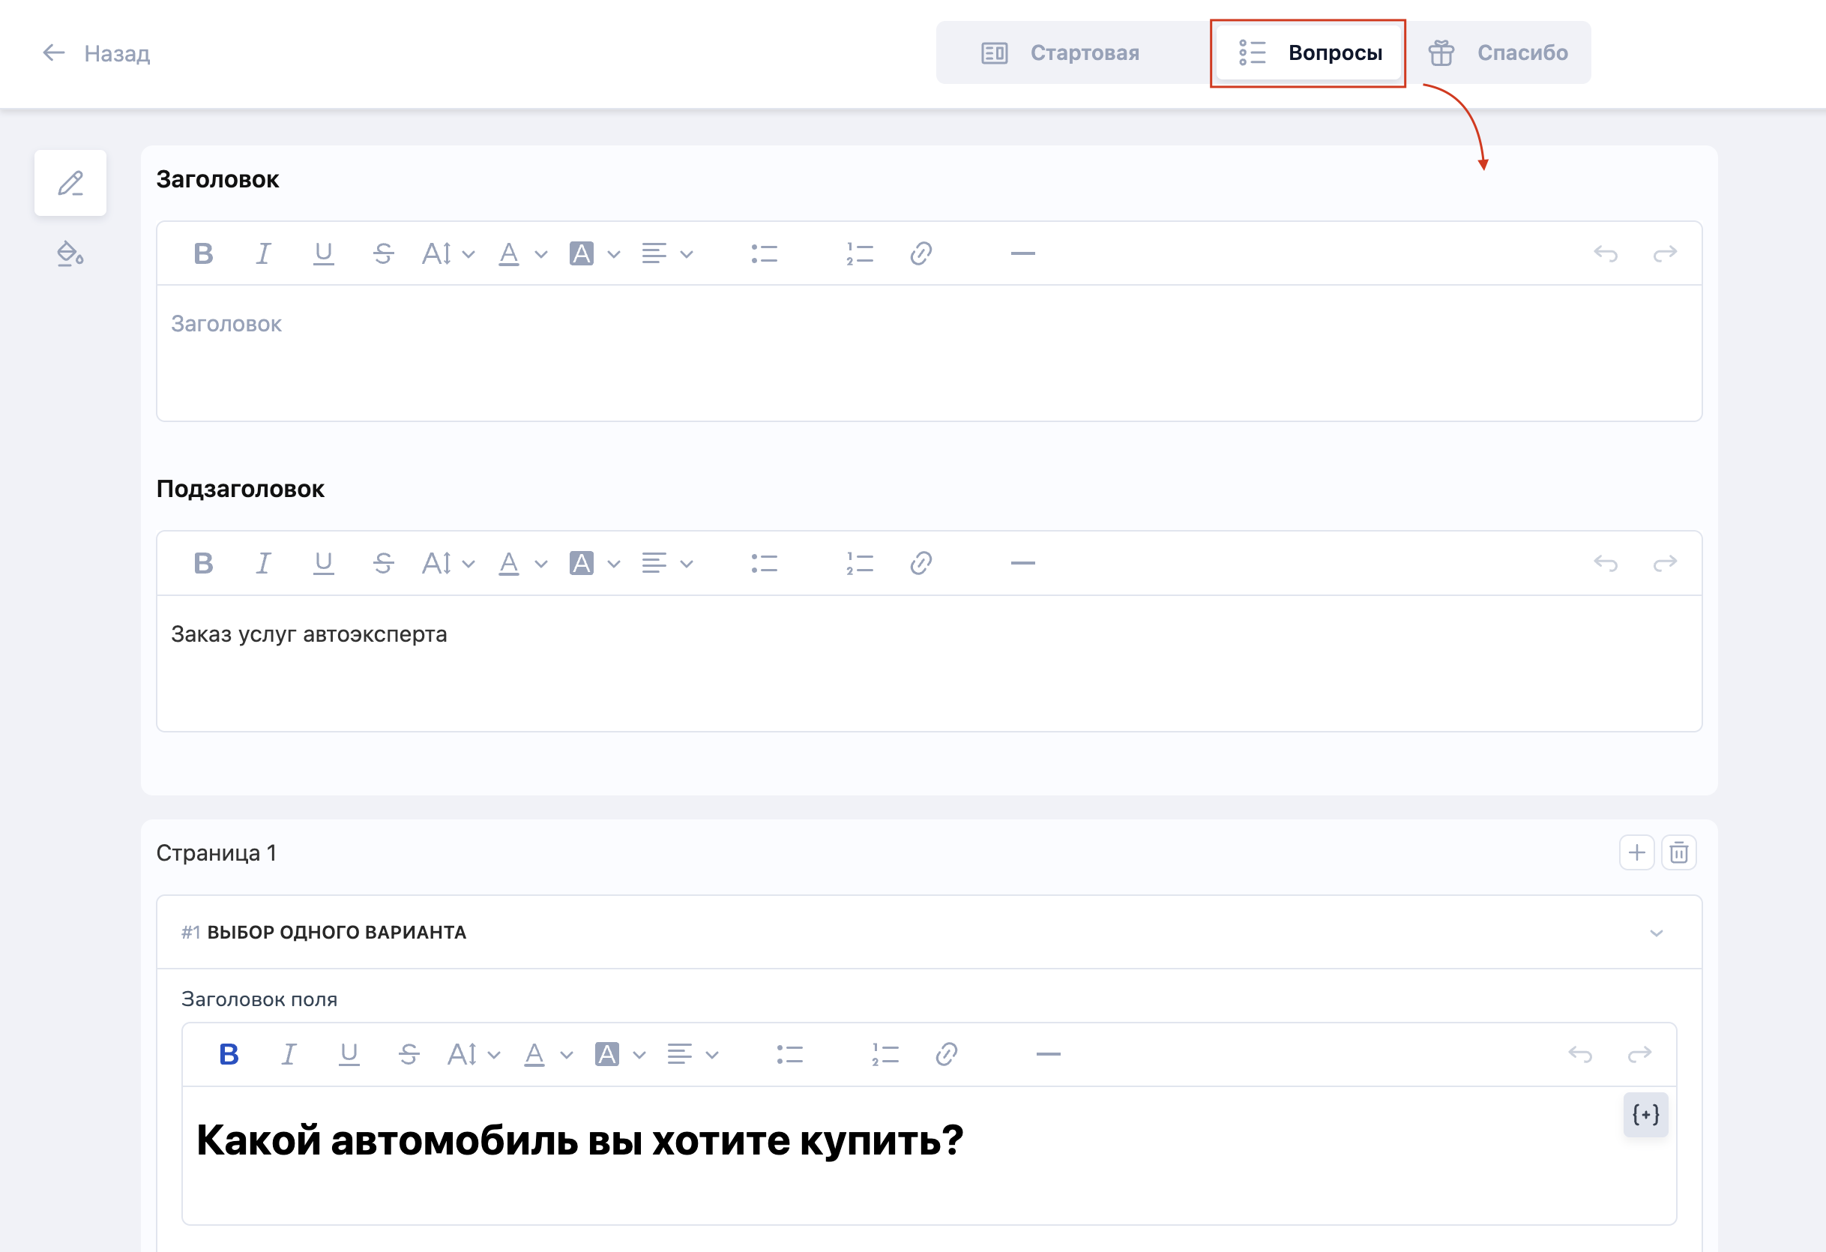Insert a bulleted list in the Подзаголовок editor
1826x1252 pixels.
click(x=764, y=564)
